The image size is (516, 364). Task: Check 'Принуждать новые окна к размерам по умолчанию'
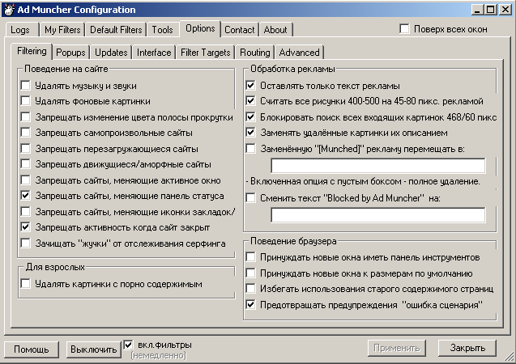coord(250,273)
